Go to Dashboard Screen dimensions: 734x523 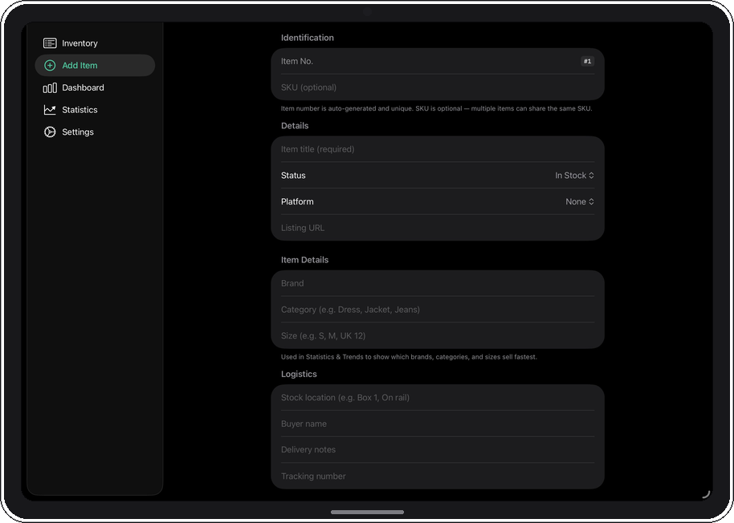point(95,87)
